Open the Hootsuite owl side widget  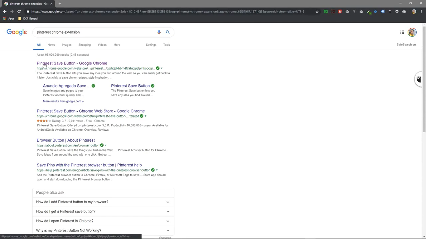coord(419,79)
